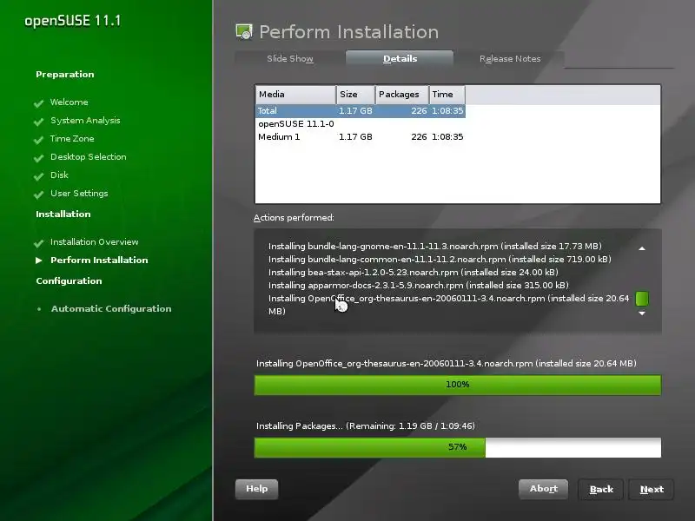The width and height of the screenshot is (695, 521).
Task: Click the Time Zone step label
Action: (72, 139)
